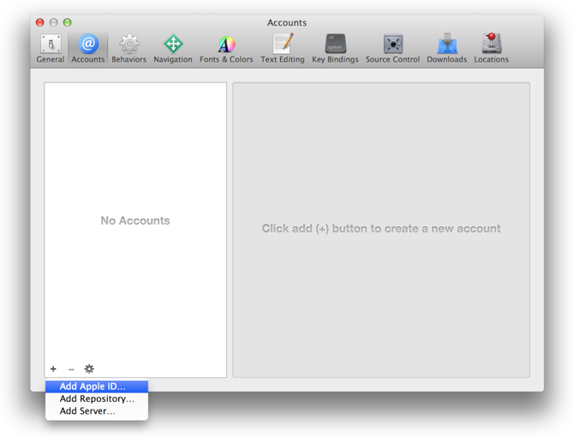Minimize the Accounts window
This screenshot has width=574, height=437.
click(53, 22)
